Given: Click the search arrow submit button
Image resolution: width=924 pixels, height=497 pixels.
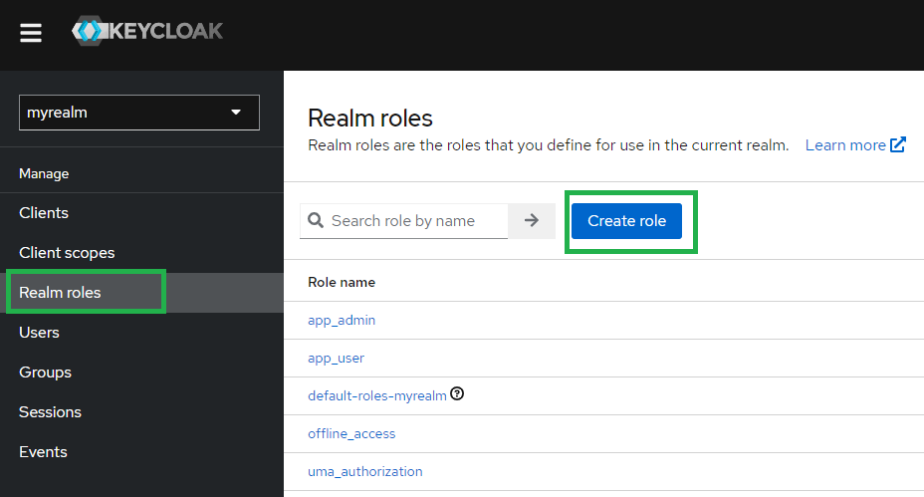Looking at the screenshot, I should pos(532,221).
